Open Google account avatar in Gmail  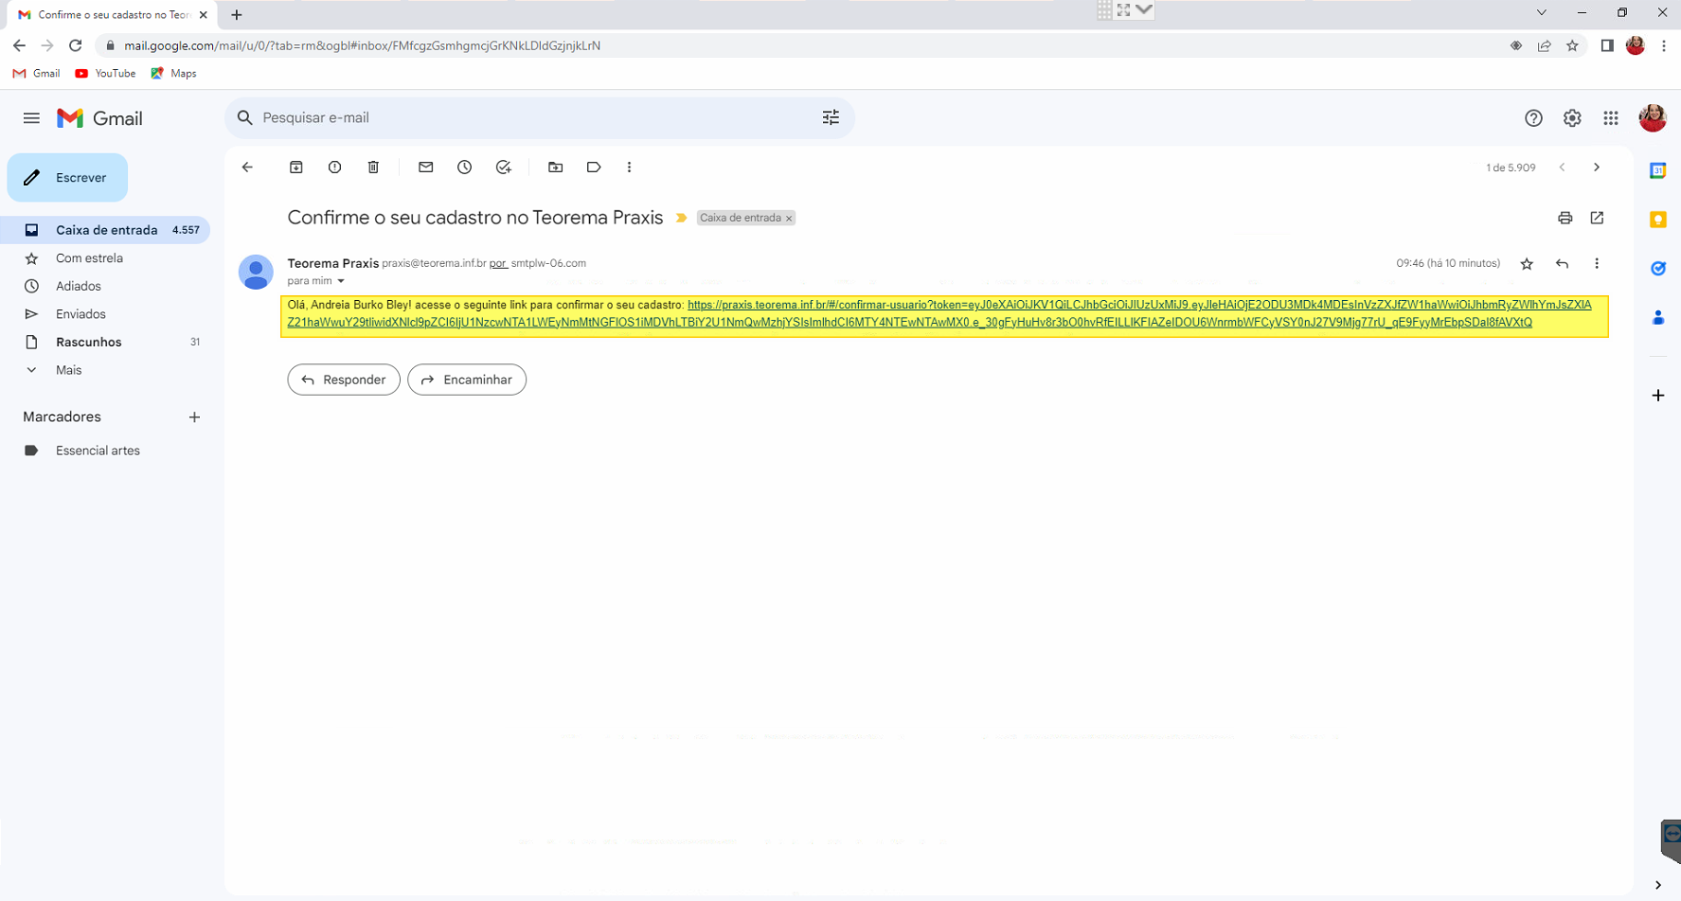[1653, 118]
